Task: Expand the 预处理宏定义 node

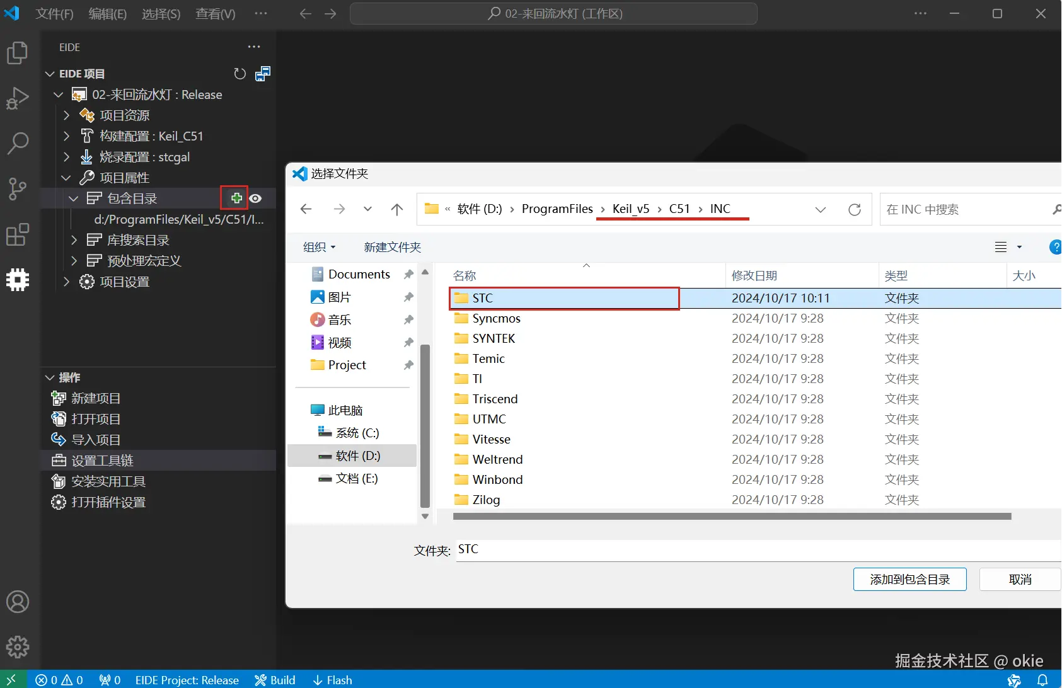Action: (74, 261)
